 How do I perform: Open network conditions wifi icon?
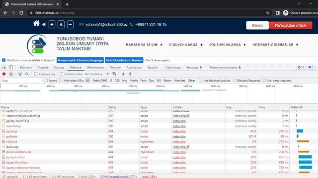point(114,74)
